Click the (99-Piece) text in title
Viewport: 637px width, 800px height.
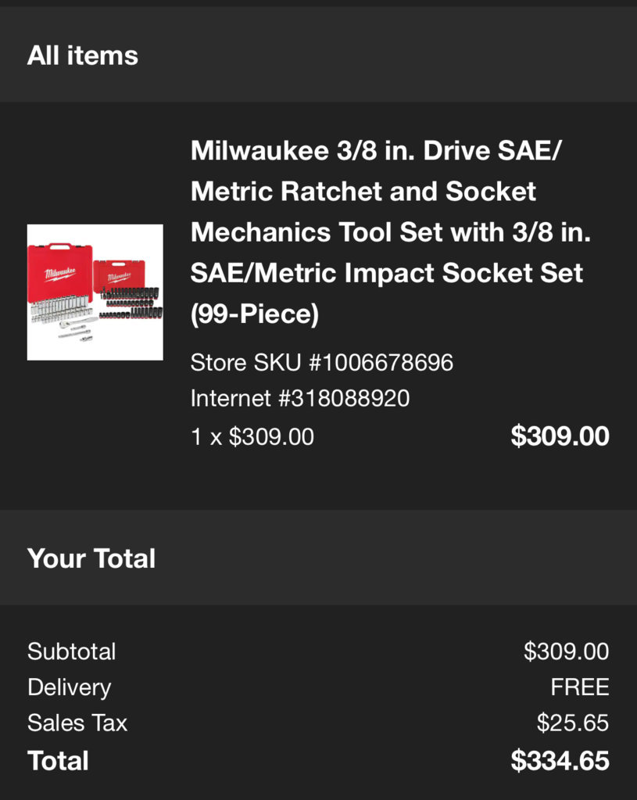coord(255,314)
